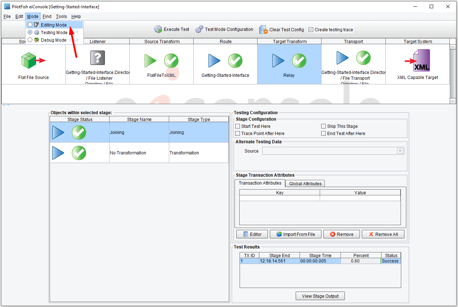Click the Test Mode Configuration gears icon
Image resolution: width=458 pixels, height=307 pixels.
coord(199,29)
